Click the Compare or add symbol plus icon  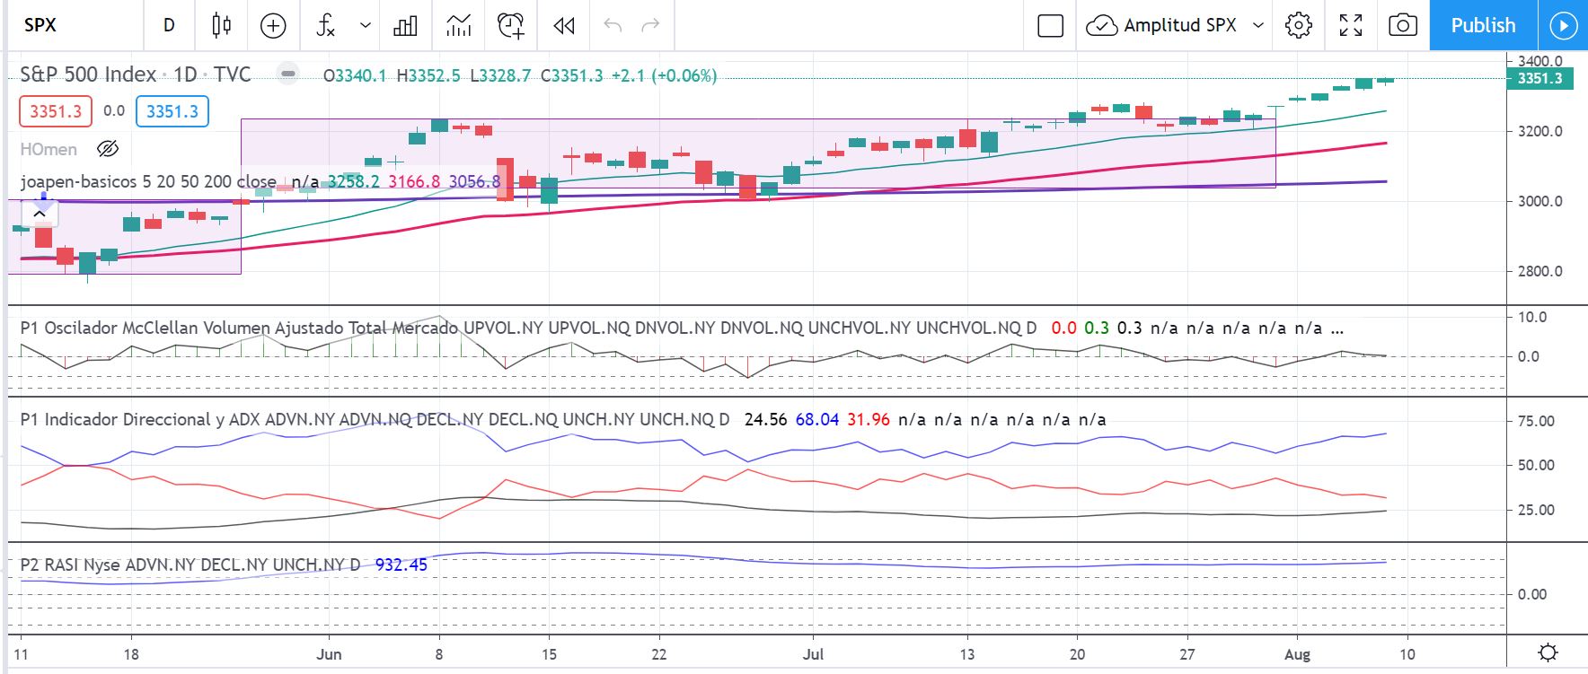tap(273, 26)
